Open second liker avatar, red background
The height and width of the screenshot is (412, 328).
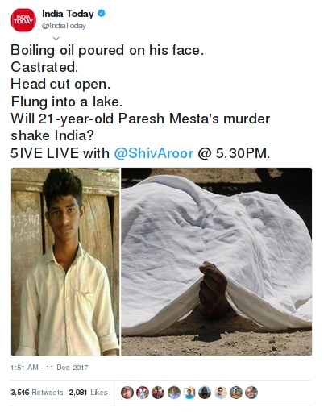pos(143,393)
